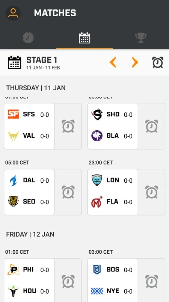This screenshot has width=169, height=302.
Task: Set reminder for LDN vs FLA match
Action: tap(152, 192)
